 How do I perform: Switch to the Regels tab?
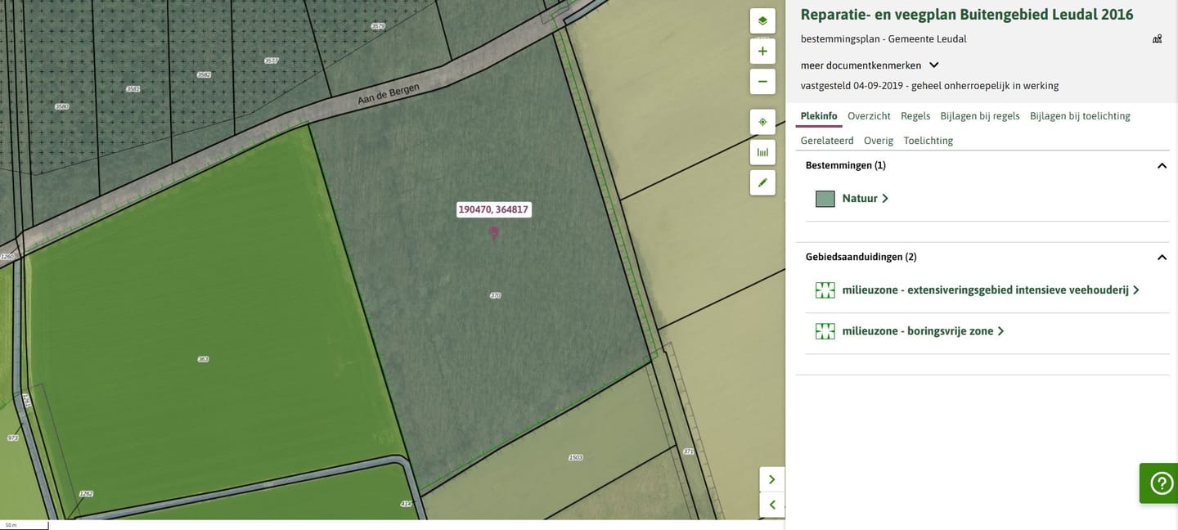tap(915, 116)
